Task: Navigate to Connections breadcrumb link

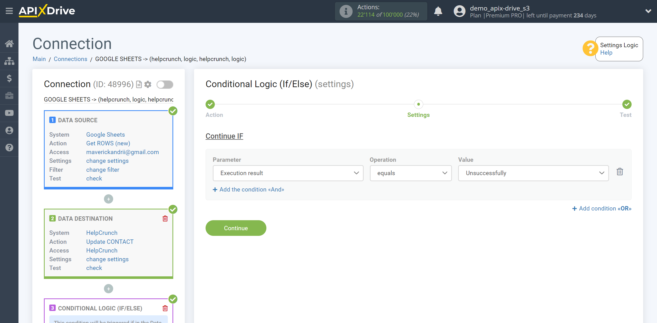Action: coord(70,59)
